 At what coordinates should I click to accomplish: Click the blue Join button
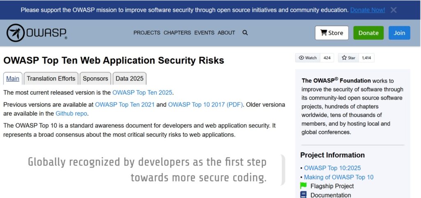coord(399,33)
